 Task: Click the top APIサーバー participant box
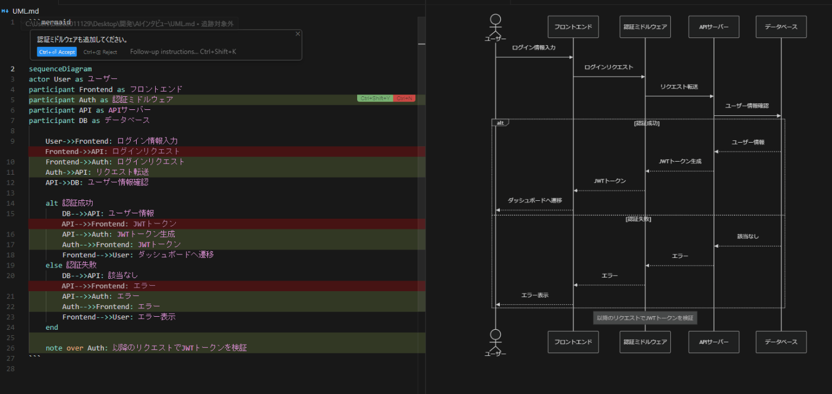714,27
